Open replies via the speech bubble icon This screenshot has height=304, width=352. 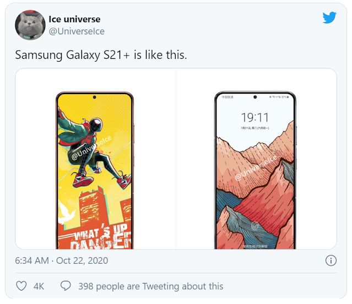tap(66, 286)
